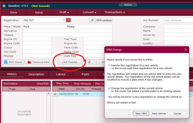Expand the Draft menu
Viewport: 193px width, 123px height.
click(x=64, y=12)
